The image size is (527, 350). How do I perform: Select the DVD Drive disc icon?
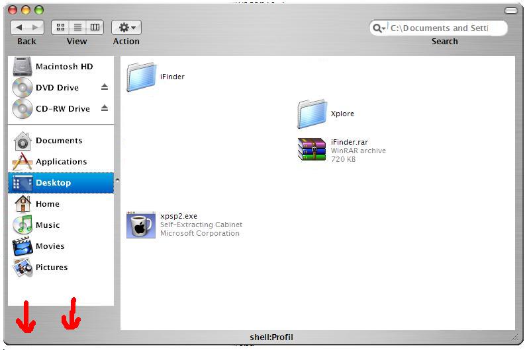coord(23,87)
